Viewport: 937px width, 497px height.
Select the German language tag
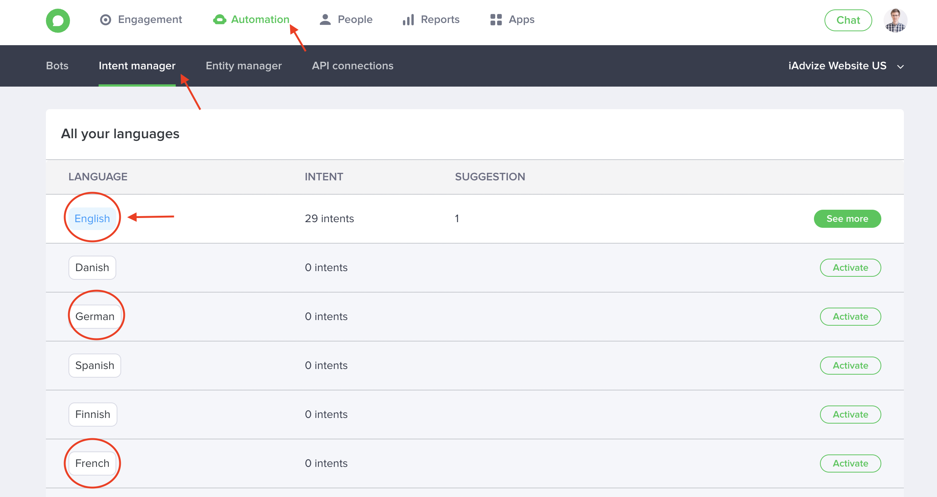tap(95, 317)
